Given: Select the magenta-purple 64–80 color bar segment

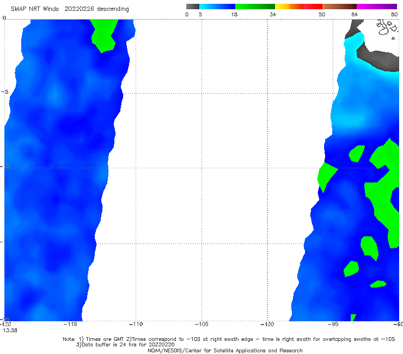Looking at the screenshot, I should click(377, 7).
